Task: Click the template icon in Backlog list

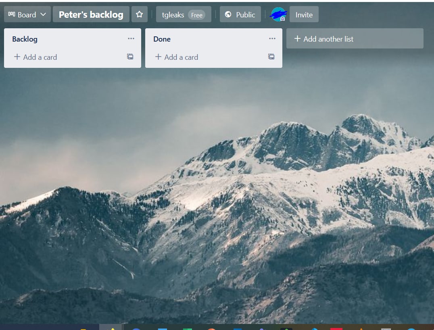Action: coord(130,57)
